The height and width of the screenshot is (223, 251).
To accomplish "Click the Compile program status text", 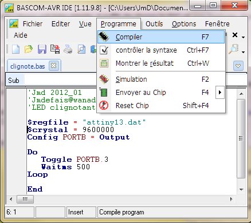I will click(x=121, y=212).
